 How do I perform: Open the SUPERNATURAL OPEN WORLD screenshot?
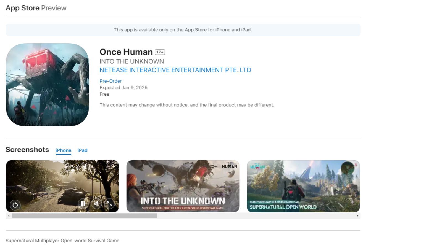(x=303, y=186)
